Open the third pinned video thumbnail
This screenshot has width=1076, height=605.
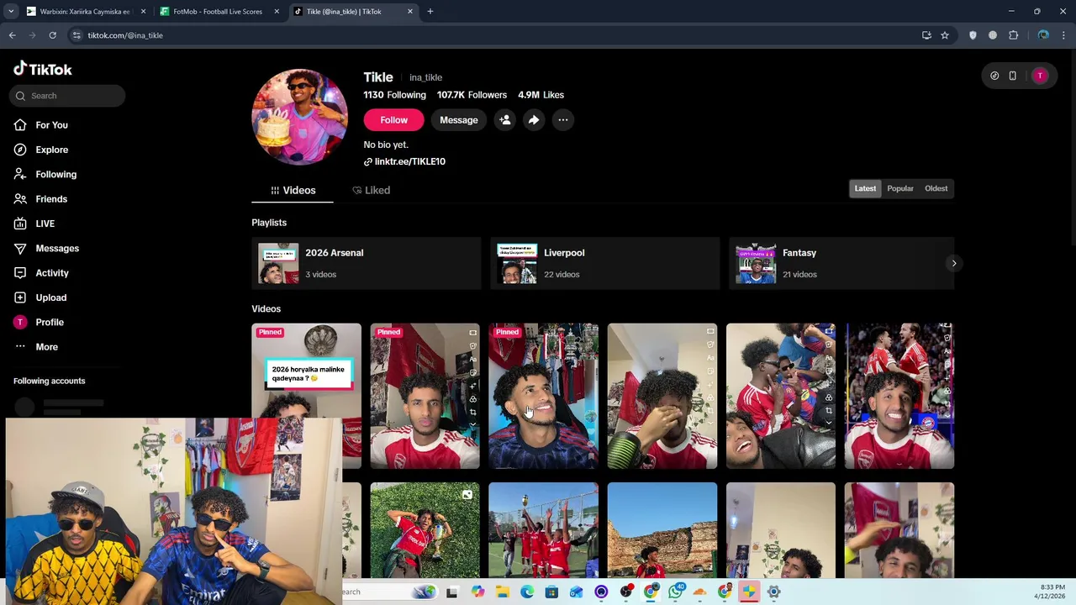[x=543, y=396]
